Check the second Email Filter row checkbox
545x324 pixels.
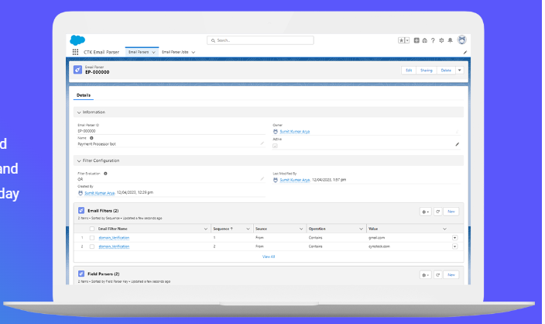pyautogui.click(x=91, y=246)
